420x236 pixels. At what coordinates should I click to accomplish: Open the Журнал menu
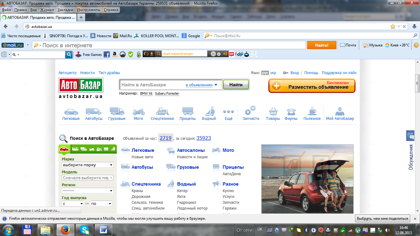tap(47, 10)
